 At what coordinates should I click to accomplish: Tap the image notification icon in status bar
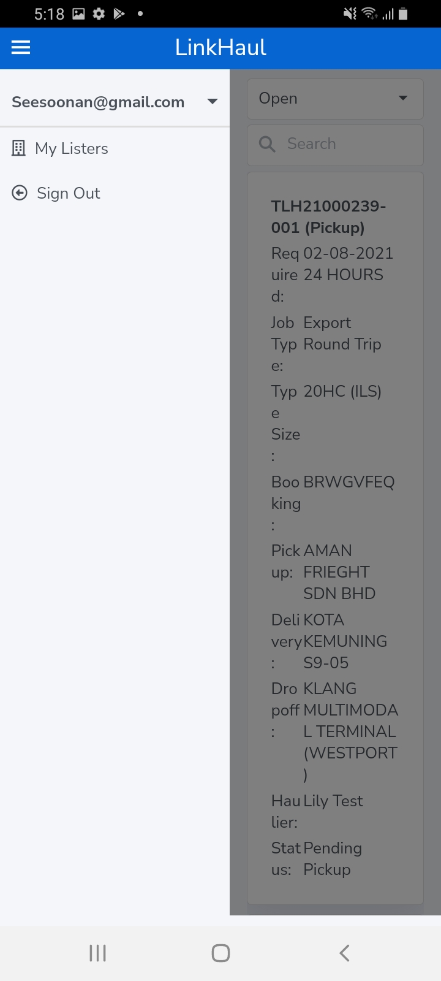tap(78, 13)
